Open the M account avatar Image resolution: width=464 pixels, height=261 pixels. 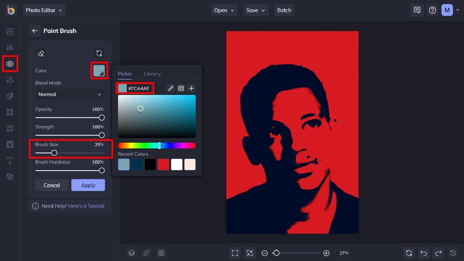point(447,10)
